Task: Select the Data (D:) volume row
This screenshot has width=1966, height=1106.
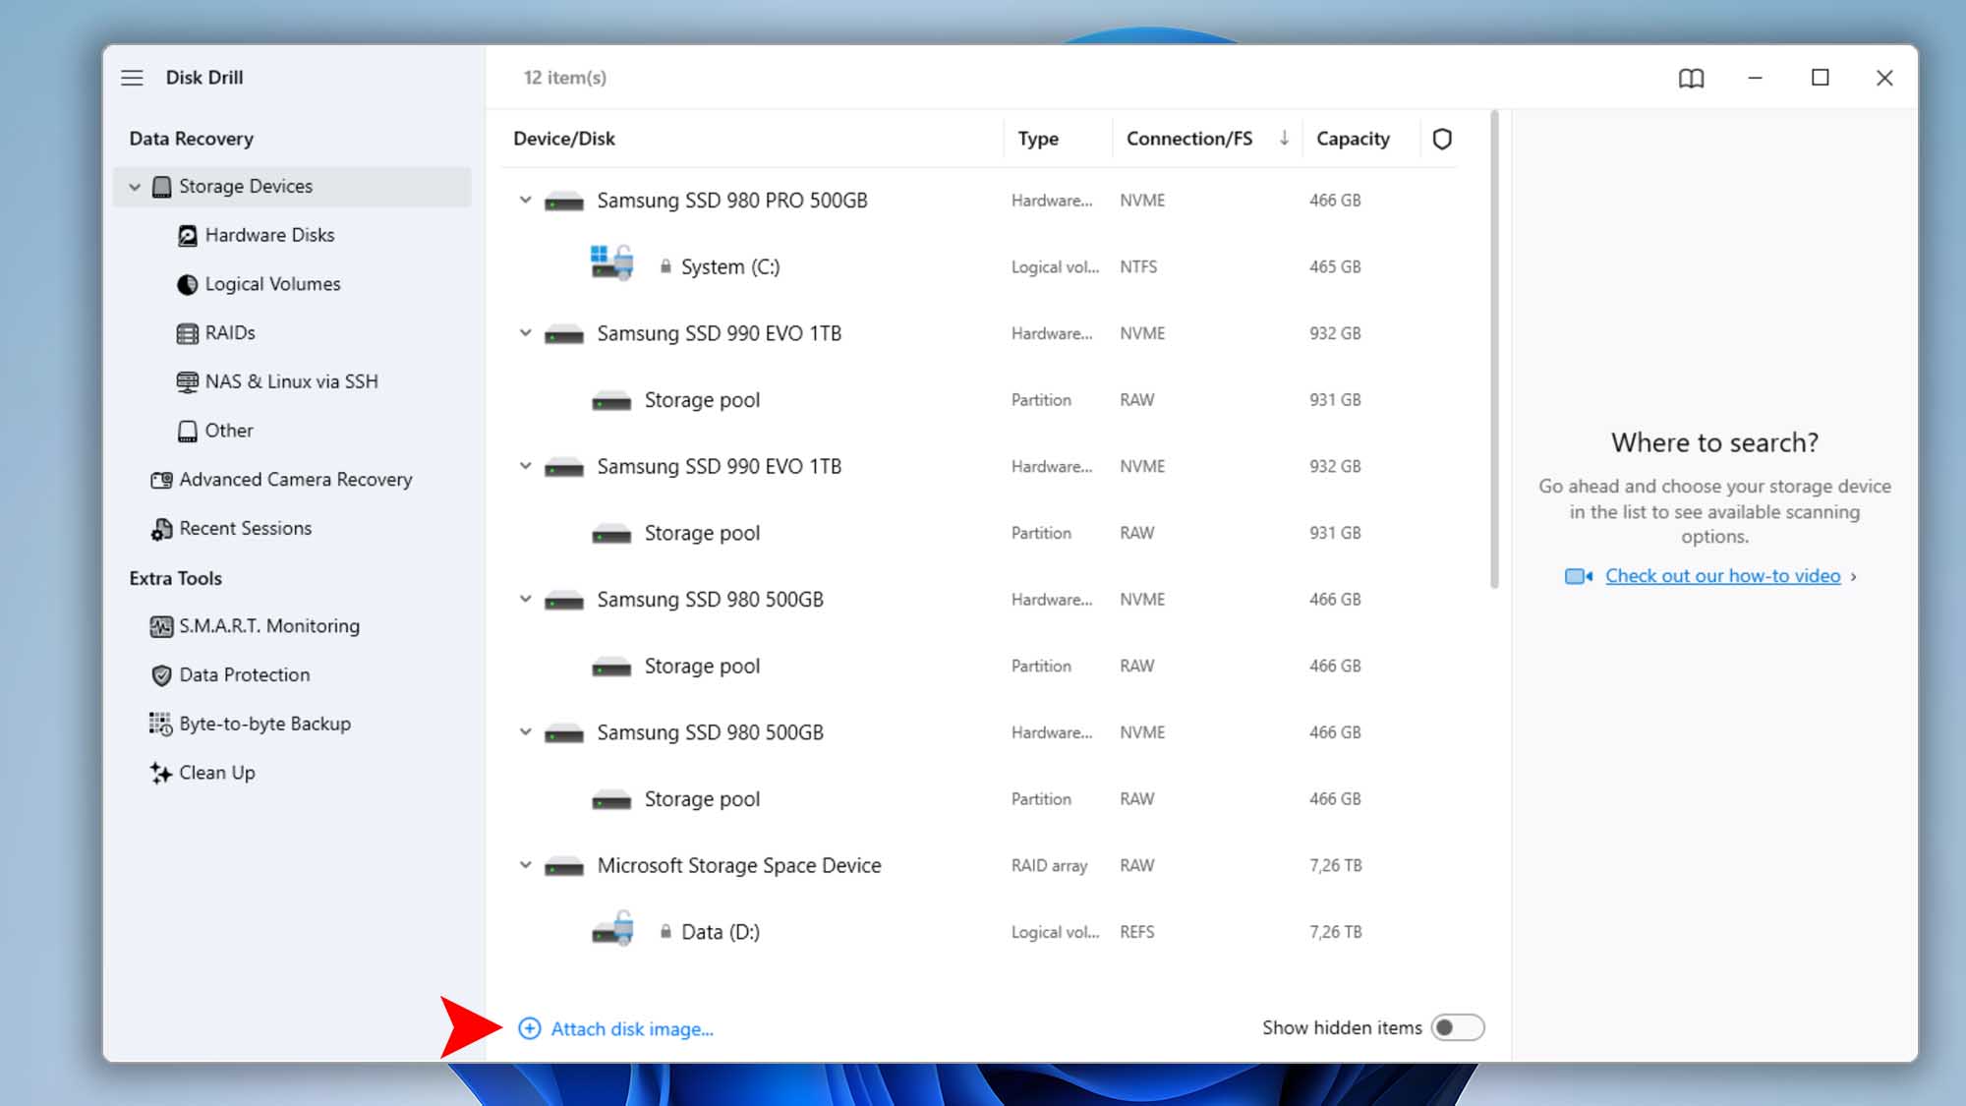Action: pos(978,932)
